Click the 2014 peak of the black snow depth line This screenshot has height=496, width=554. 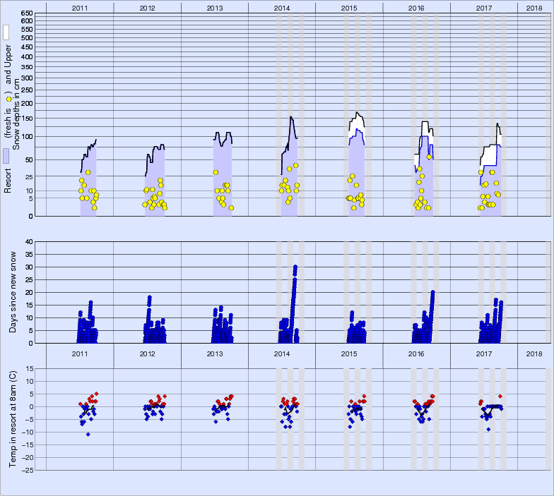(291, 117)
